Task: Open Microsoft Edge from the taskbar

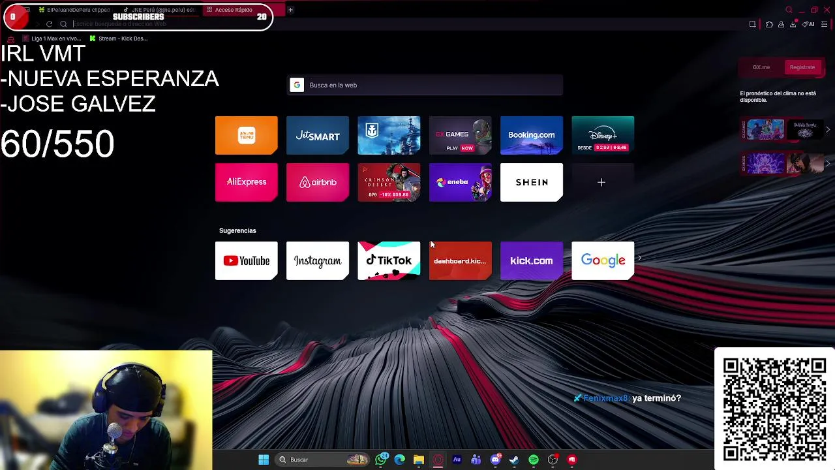Action: click(x=400, y=460)
